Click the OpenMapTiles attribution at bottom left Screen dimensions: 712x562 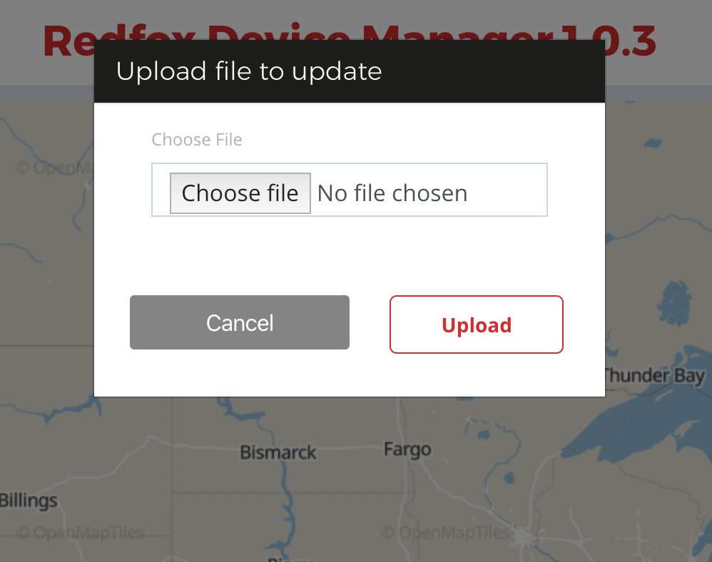point(80,532)
